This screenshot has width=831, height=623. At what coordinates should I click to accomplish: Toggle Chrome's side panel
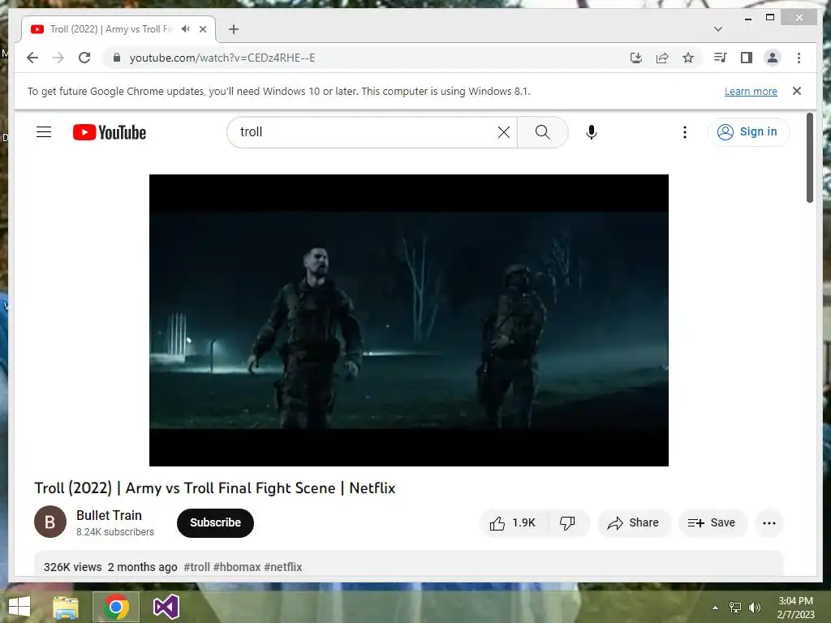(747, 58)
